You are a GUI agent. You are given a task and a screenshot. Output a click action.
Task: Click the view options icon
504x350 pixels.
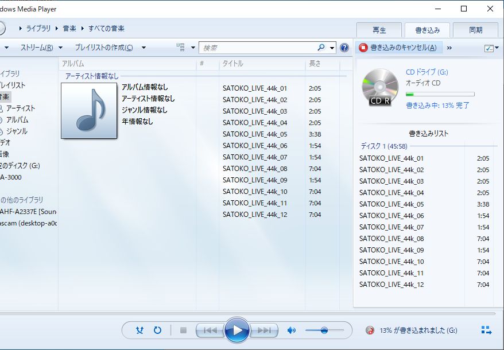point(181,48)
